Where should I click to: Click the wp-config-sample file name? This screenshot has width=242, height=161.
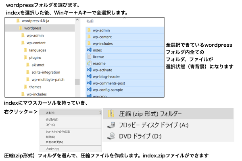[x=108, y=90]
